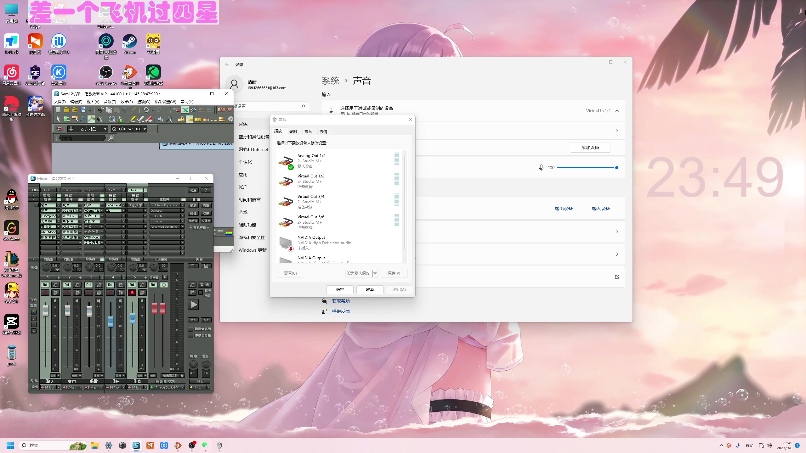Select the magnifier zoom mouse tool
The image size is (806, 453).
click(169, 119)
